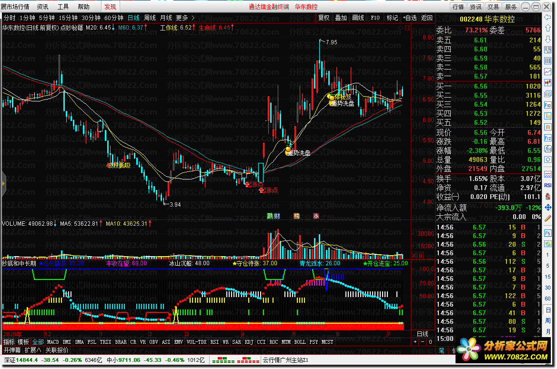This screenshot has height=369, width=557.
Task: Click the up arrow icon in right sidebar
Action: point(547,28)
